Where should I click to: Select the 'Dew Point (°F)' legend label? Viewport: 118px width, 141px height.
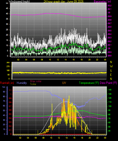pyautogui.click(x=109, y=83)
